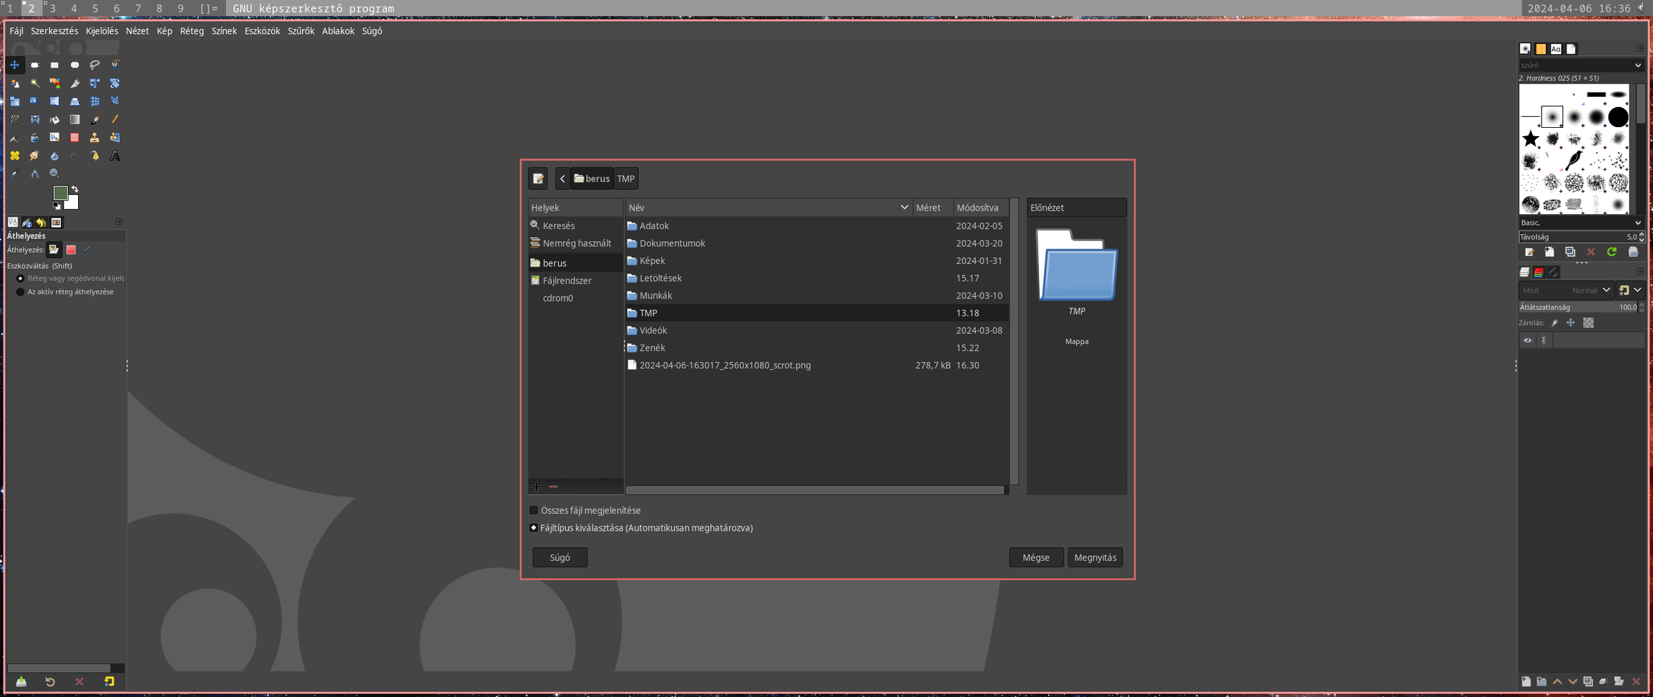This screenshot has height=697, width=1653.
Task: Open the Fájl menu
Action: [16, 31]
